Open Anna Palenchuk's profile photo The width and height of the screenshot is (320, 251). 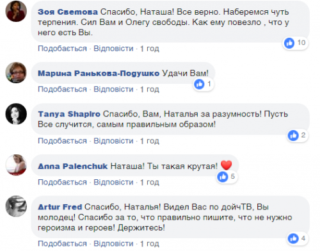point(16,165)
